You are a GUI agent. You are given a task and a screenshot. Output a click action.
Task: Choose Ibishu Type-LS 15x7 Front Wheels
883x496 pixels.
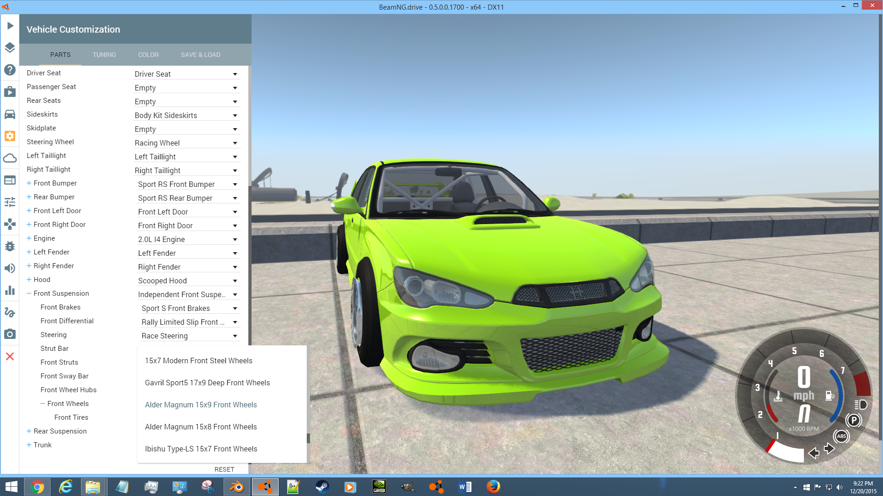[222, 449]
